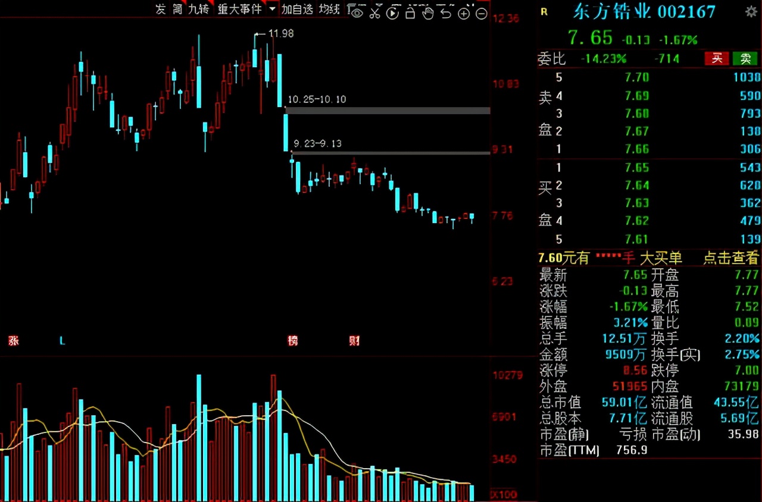Click the play replay icon on the toolbar
Image resolution: width=762 pixels, height=502 pixels.
pos(392,13)
